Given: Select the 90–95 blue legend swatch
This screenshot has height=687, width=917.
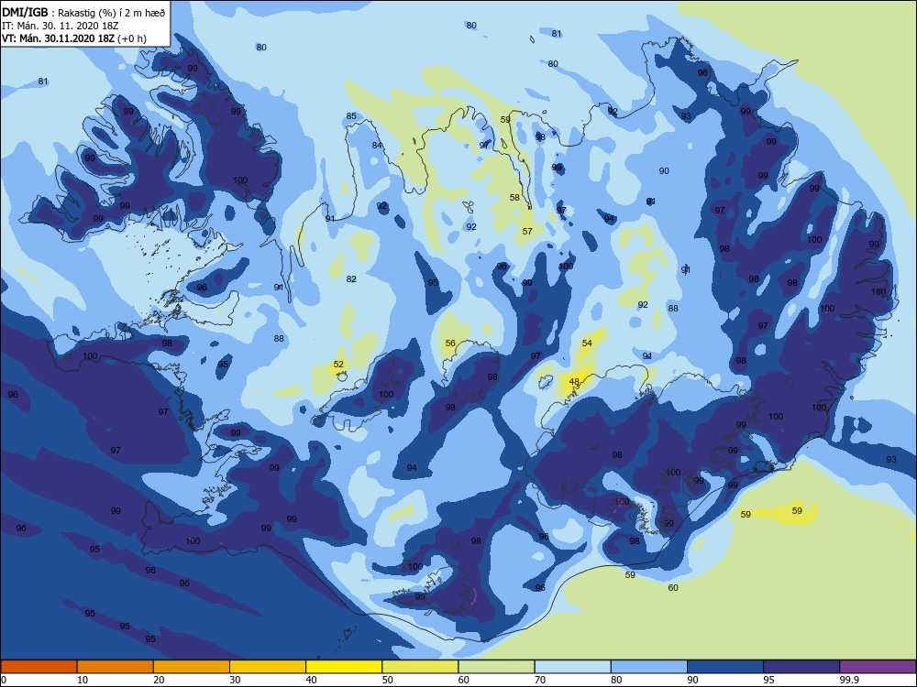Looking at the screenshot, I should tap(725, 667).
